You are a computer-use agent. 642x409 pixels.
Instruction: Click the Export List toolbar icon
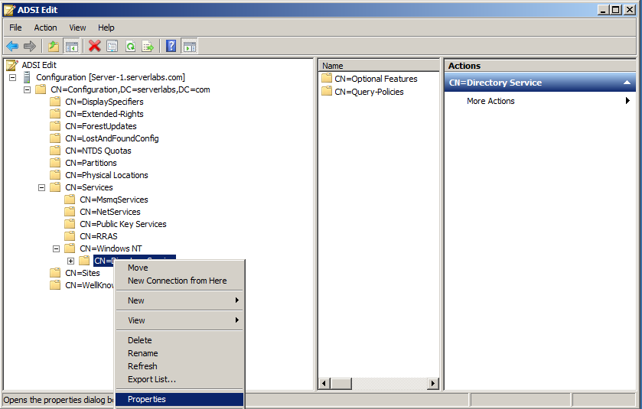click(x=148, y=46)
